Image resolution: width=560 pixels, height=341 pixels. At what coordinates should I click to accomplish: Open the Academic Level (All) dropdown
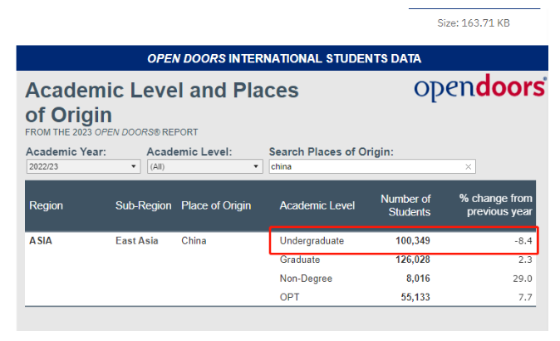[205, 166]
